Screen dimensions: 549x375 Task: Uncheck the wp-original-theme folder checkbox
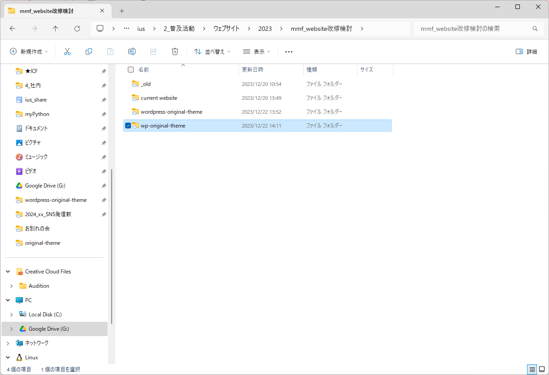pos(128,126)
